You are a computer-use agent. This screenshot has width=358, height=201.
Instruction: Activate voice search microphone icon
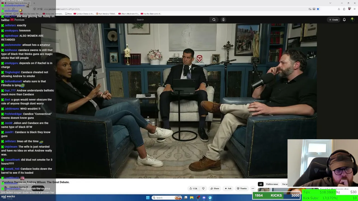click(x=223, y=20)
